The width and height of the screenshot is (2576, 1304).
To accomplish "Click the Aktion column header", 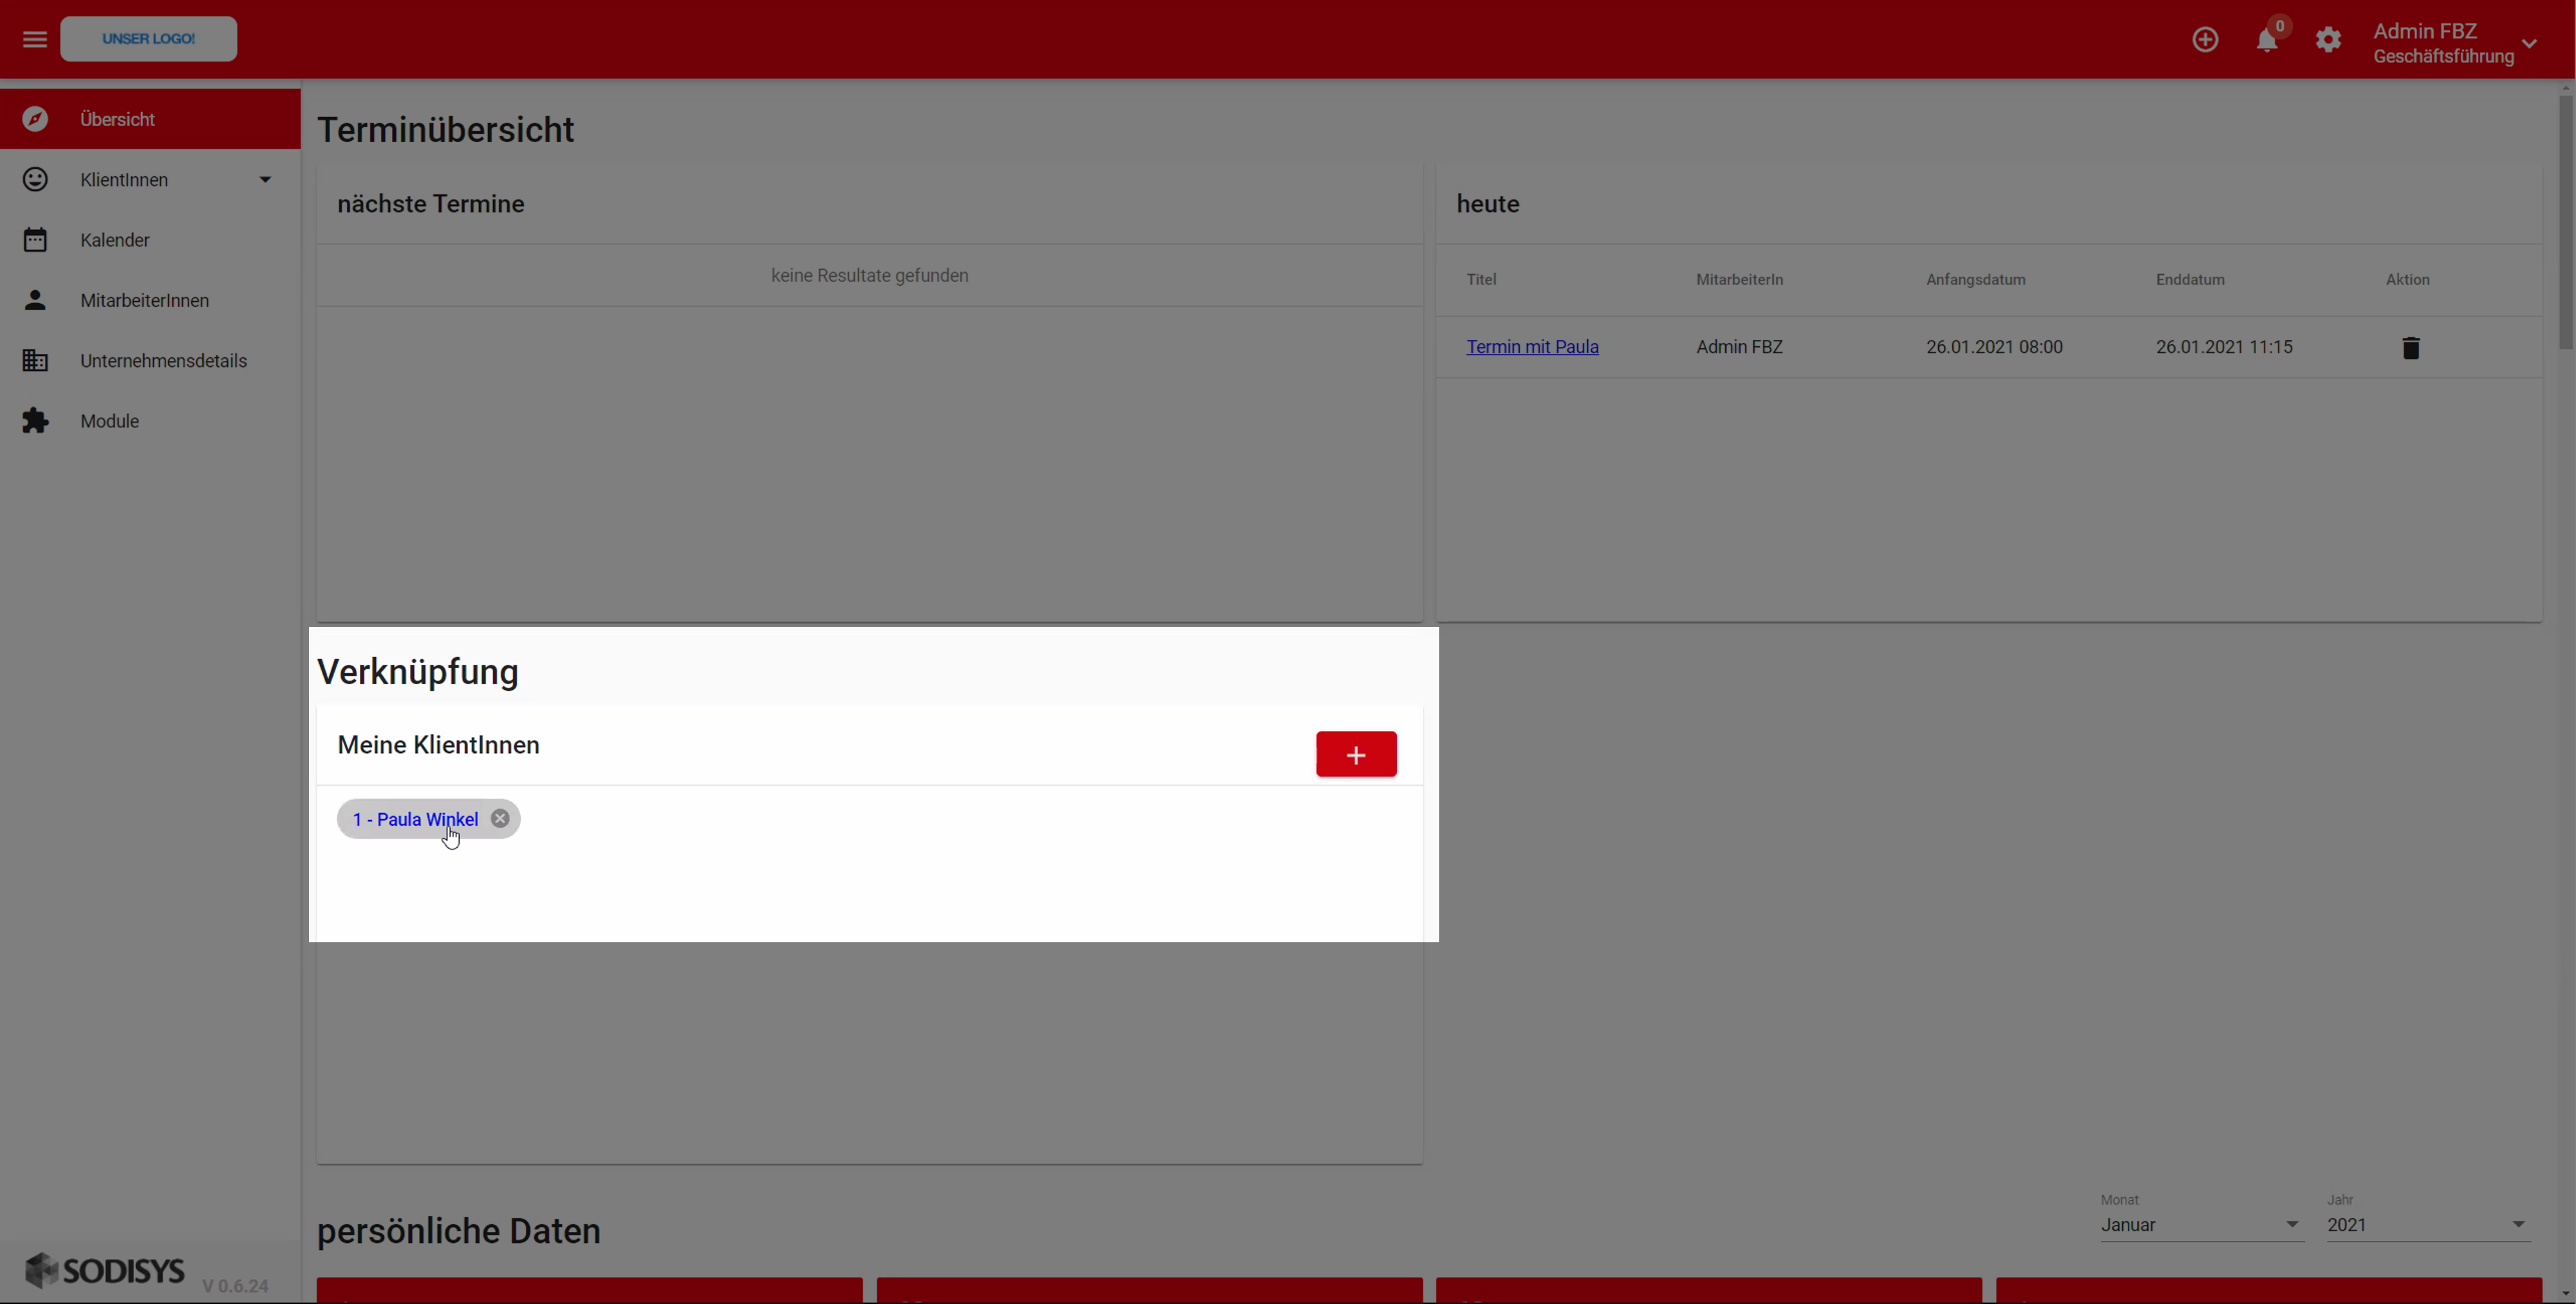I will [x=2407, y=280].
